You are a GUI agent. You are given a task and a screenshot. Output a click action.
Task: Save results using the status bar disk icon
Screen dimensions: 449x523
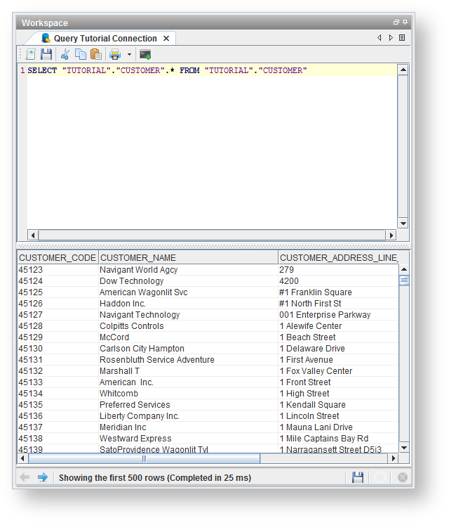(x=358, y=477)
